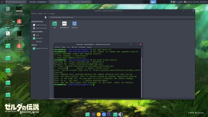Open the terminal Editar menu
The width and height of the screenshot is (208, 117).
64,47
